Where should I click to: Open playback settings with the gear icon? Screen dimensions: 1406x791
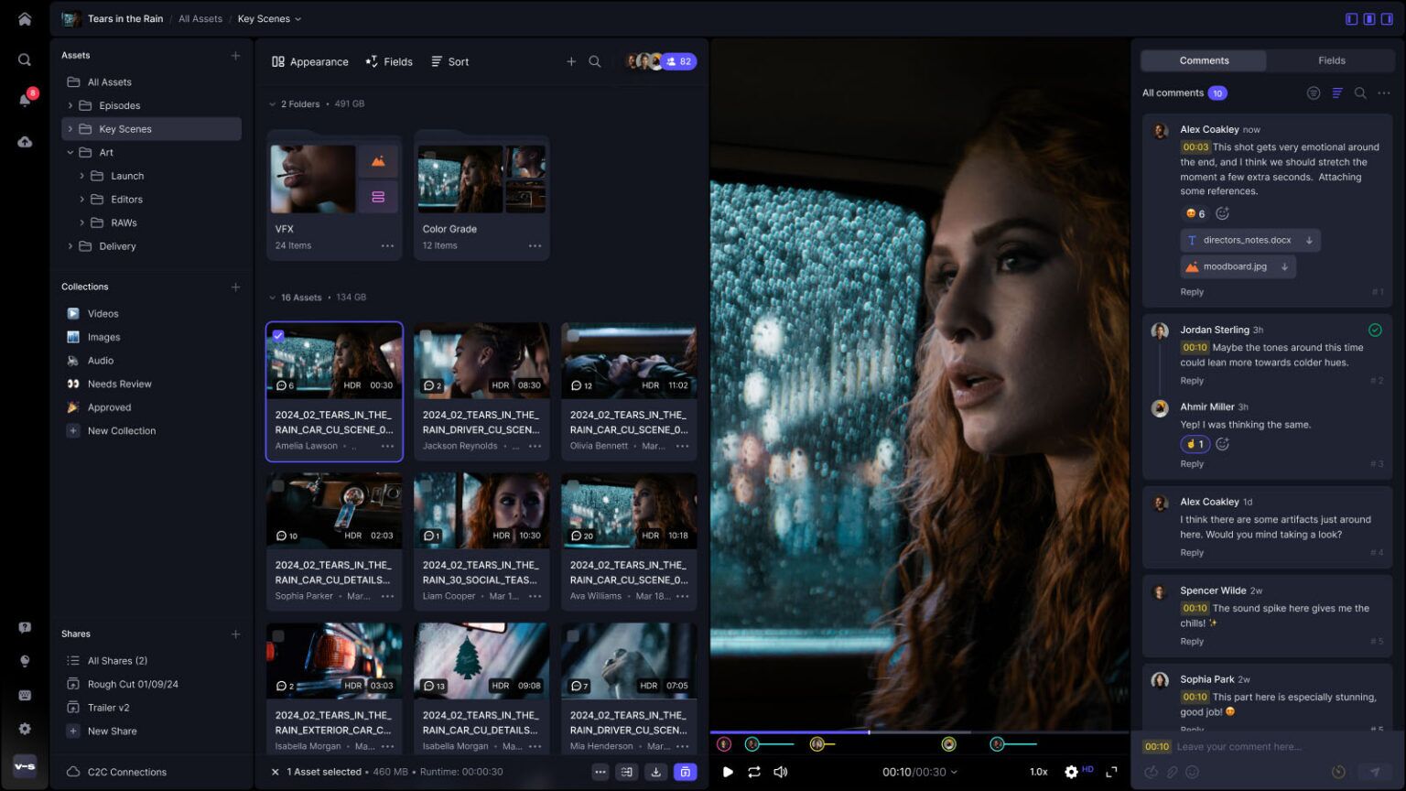click(1070, 772)
